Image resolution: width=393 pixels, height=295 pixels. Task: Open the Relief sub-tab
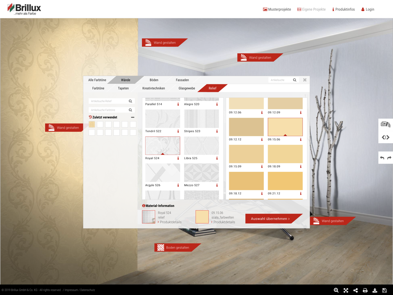[213, 88]
